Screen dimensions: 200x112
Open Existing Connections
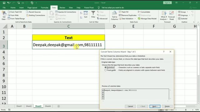point(36,15)
